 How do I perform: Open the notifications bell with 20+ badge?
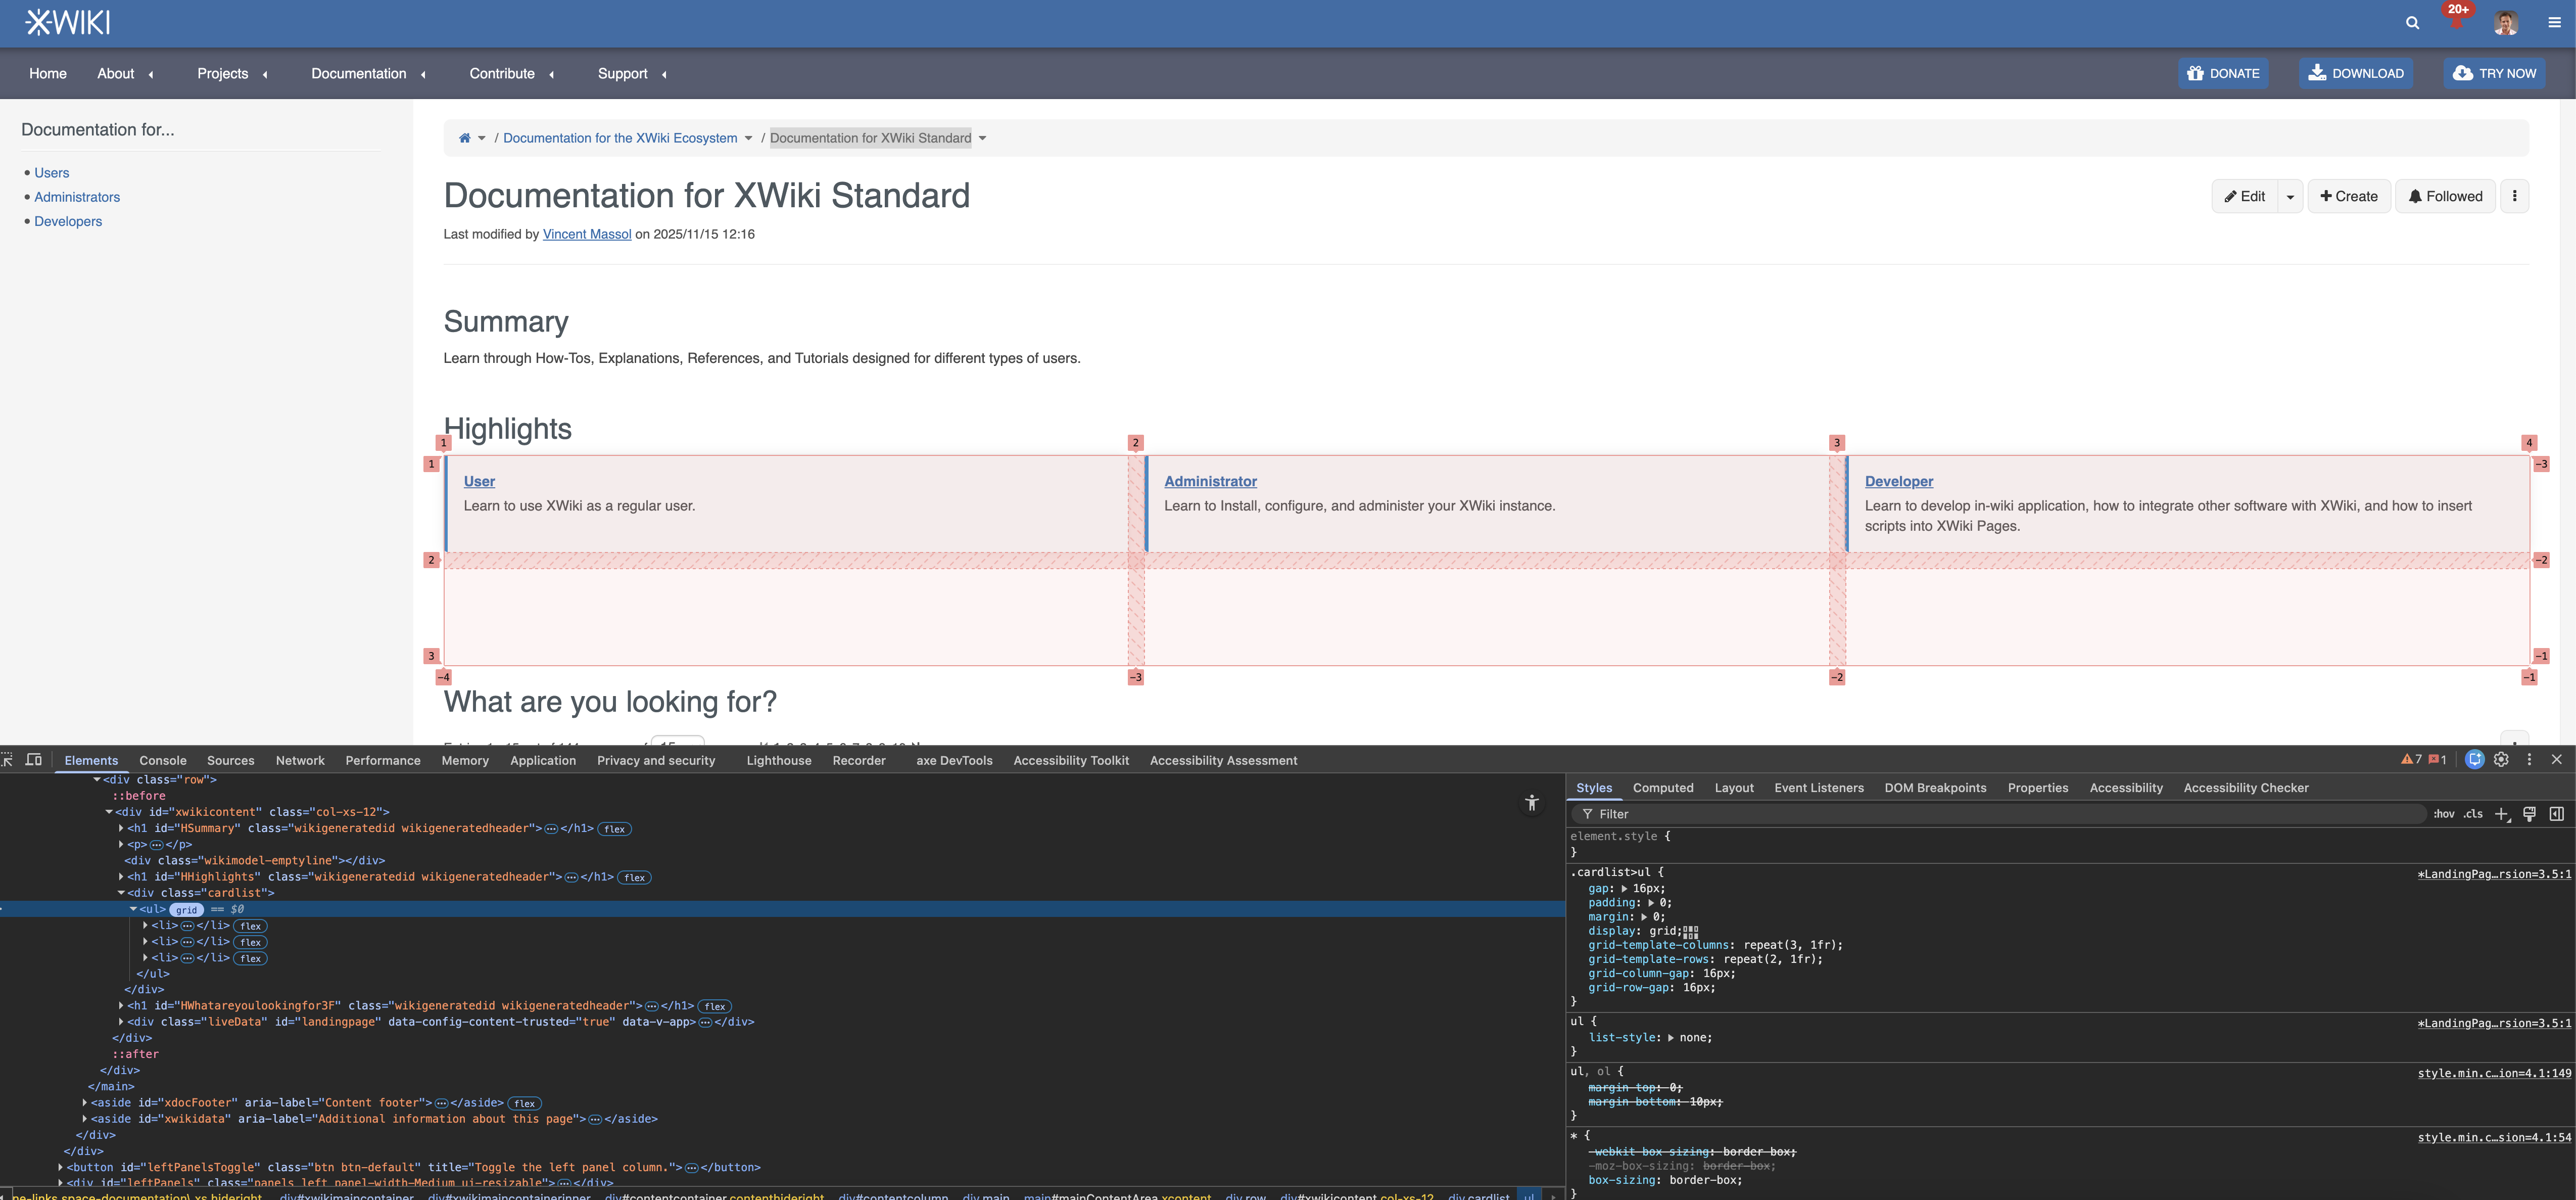2456,21
